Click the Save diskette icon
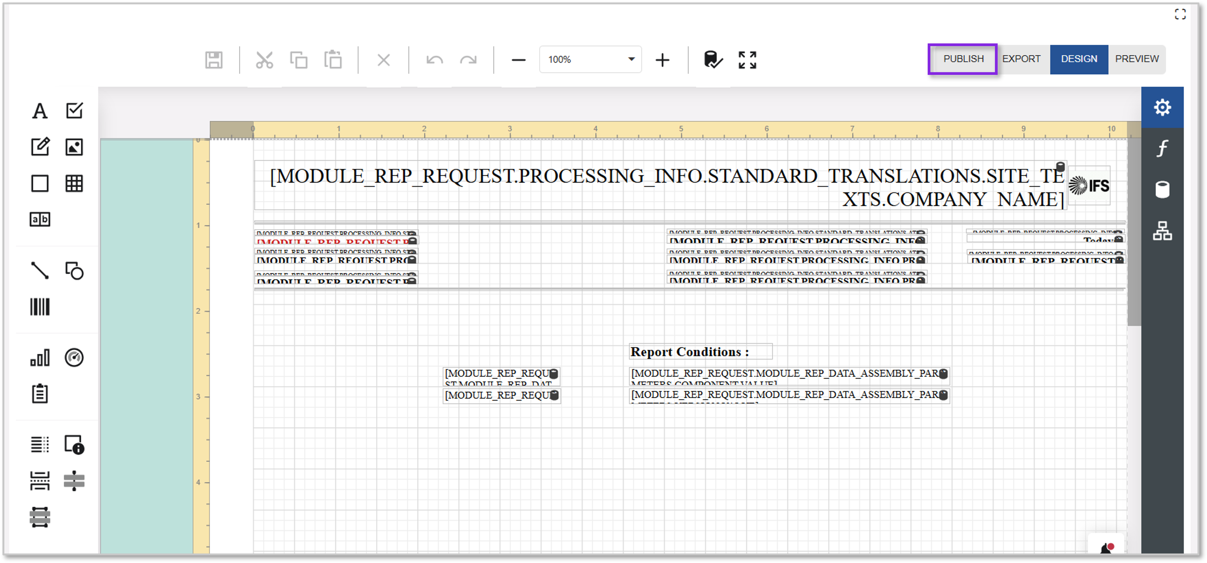1207x563 pixels. (214, 60)
